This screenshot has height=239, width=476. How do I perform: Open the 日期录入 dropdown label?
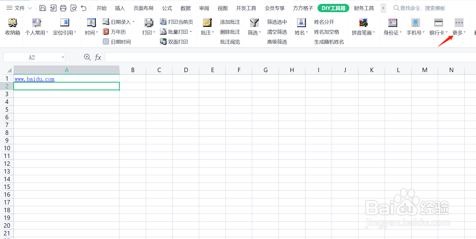123,22
